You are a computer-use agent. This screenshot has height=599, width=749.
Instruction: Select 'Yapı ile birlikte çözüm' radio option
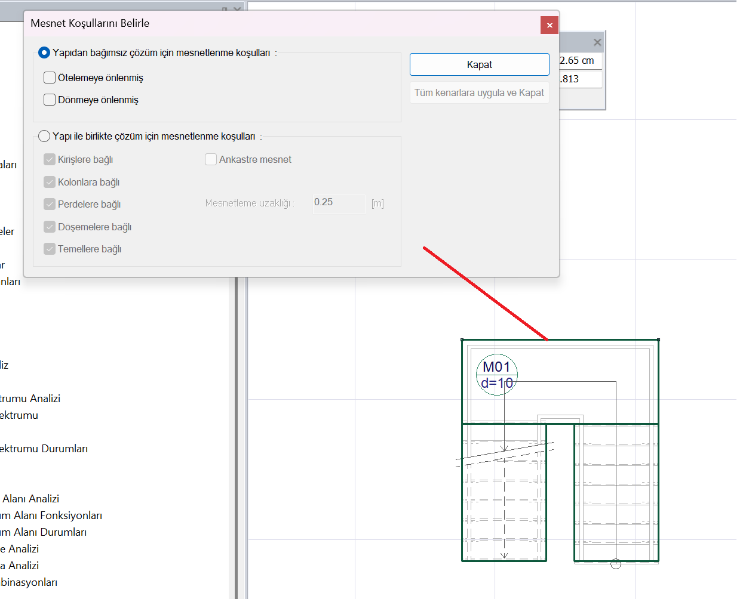pos(44,136)
